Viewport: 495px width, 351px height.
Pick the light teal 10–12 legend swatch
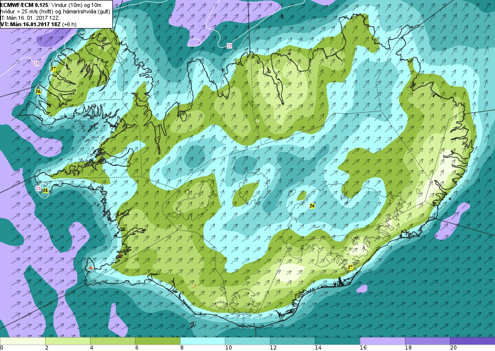247,341
